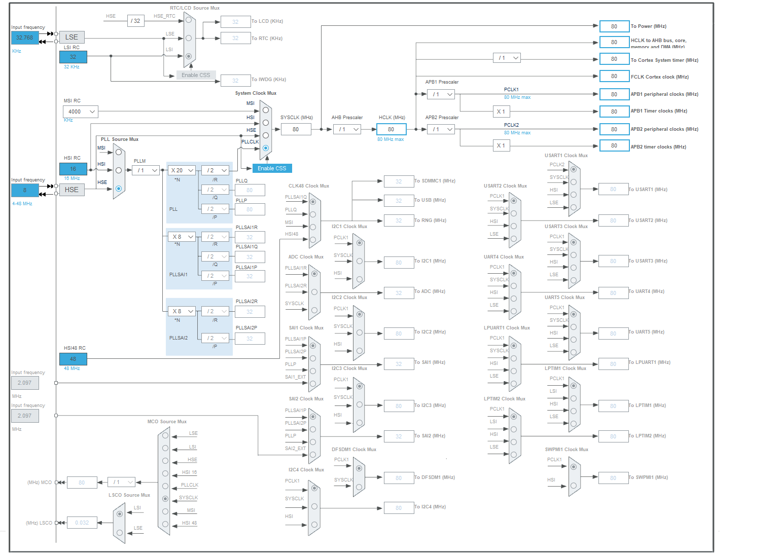
Task: Click the LSI RC 32 value box
Action: click(x=73, y=57)
